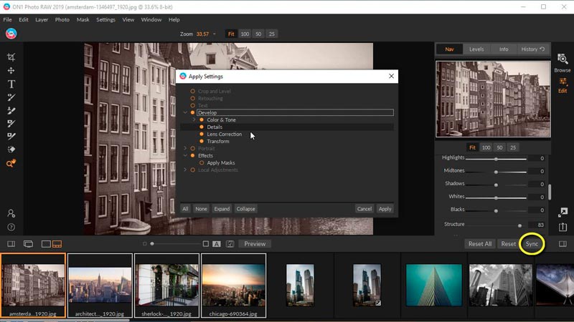The image size is (574, 322).
Task: Set top toolbar zoom to 100
Action: [245, 34]
